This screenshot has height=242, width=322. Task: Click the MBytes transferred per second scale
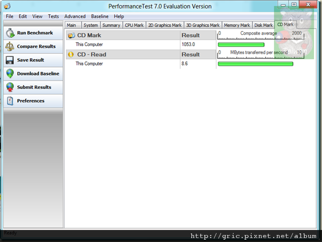[261, 54]
